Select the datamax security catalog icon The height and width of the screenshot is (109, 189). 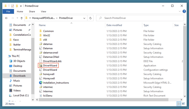tap(41, 44)
